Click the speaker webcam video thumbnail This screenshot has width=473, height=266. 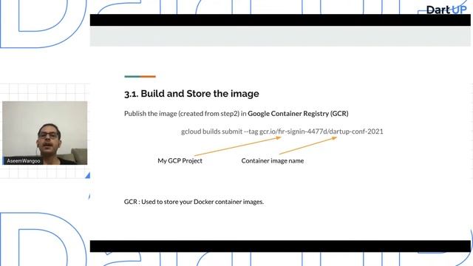pyautogui.click(x=44, y=133)
